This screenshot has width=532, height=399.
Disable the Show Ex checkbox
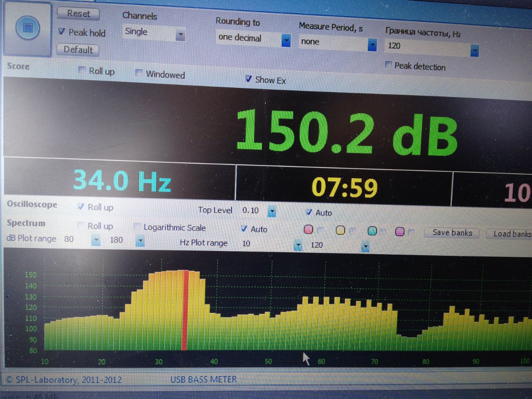pos(249,79)
